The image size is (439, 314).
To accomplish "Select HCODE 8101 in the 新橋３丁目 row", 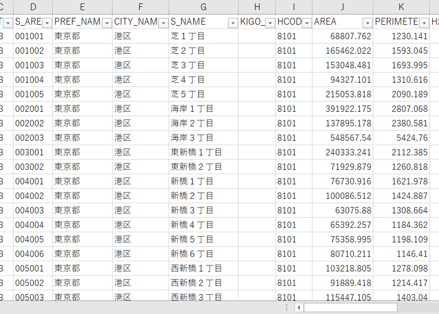I will pos(294,210).
